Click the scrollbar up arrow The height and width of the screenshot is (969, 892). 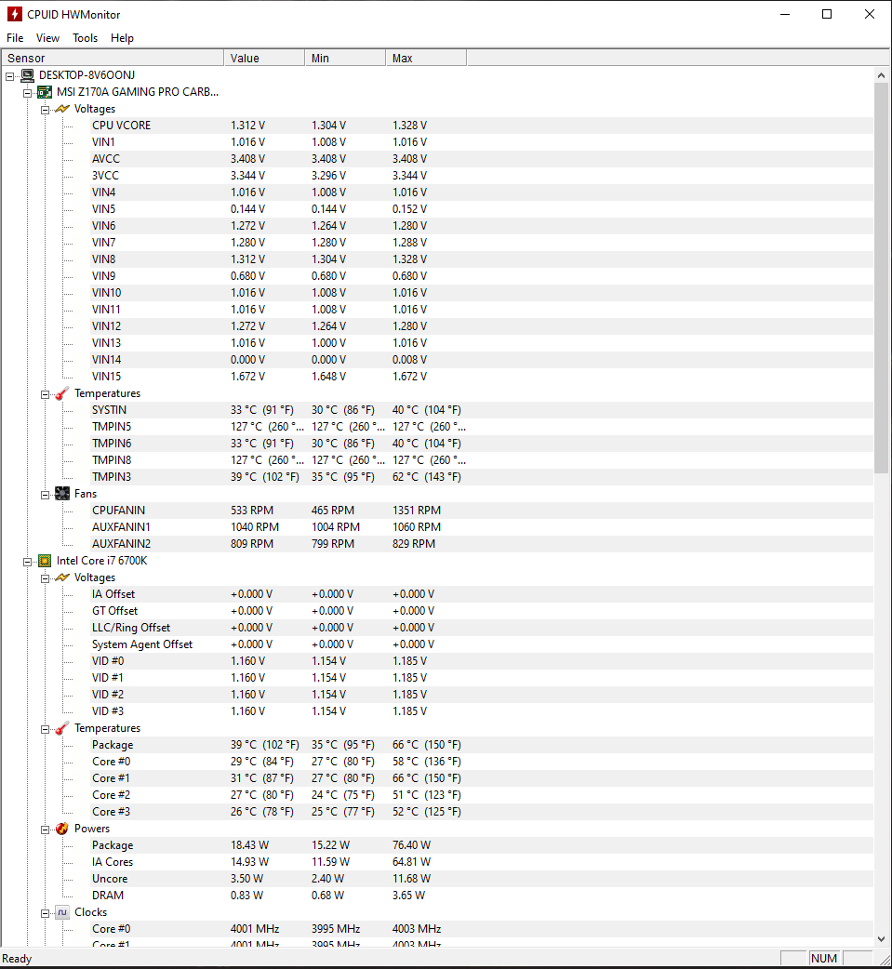[881, 74]
